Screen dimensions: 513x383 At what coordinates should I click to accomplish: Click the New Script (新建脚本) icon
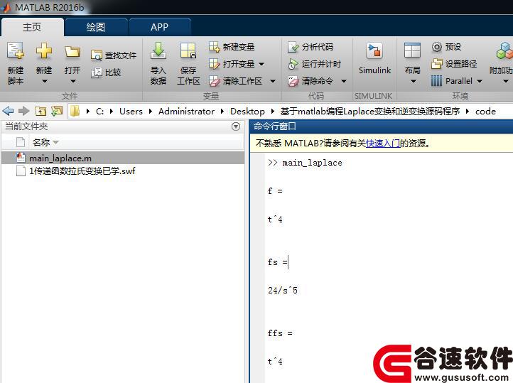coord(16,51)
